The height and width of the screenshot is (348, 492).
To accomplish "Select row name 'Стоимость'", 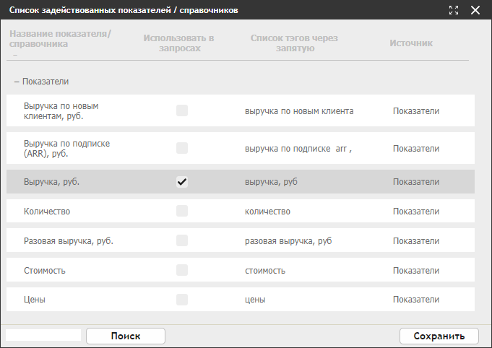I will (x=45, y=271).
